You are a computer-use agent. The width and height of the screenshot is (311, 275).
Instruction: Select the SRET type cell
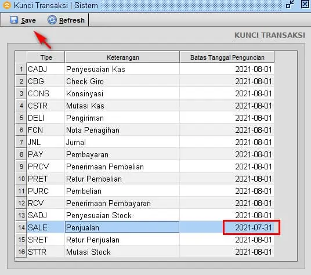point(46,240)
